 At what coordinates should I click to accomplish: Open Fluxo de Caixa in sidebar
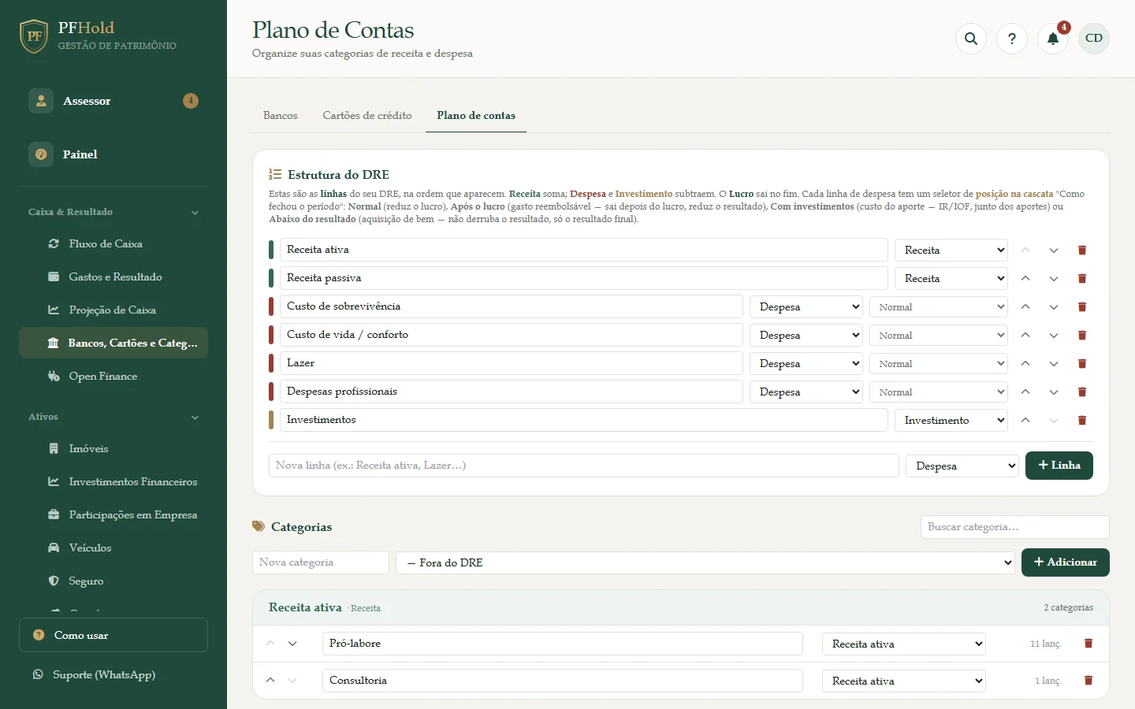click(x=113, y=244)
